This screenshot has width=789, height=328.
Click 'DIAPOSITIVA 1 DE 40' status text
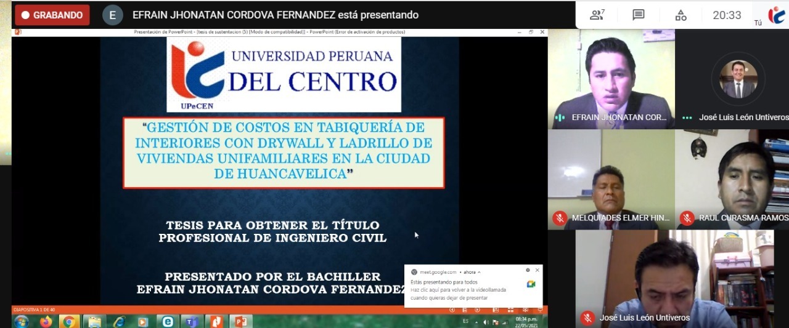(x=35, y=310)
